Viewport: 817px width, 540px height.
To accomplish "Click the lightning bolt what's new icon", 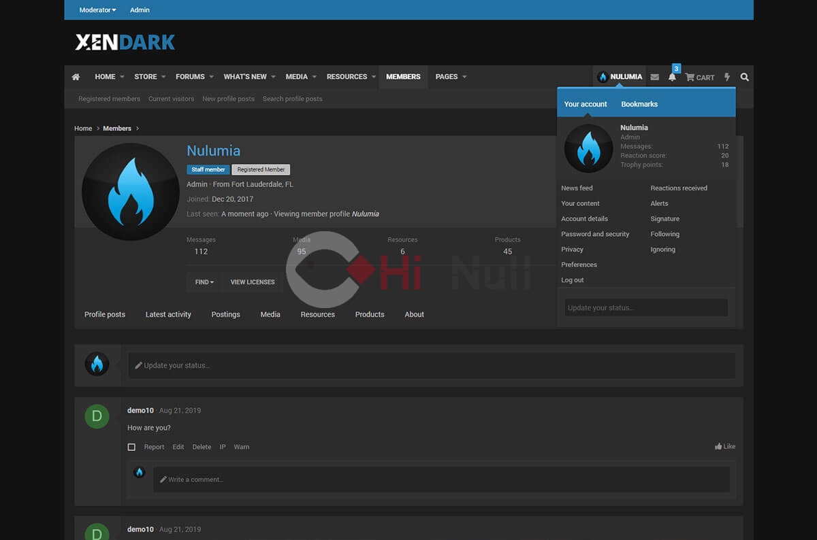I will pos(727,78).
